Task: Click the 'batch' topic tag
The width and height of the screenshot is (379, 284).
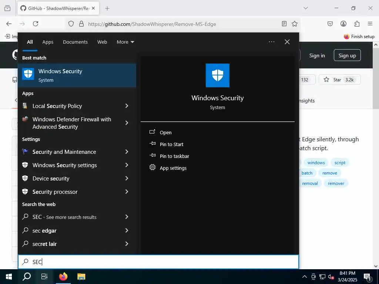Action: tap(307, 173)
